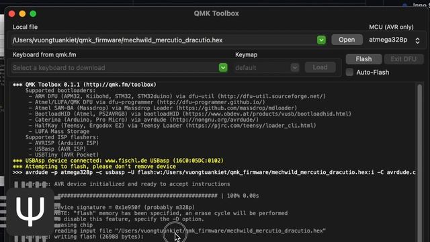The height and width of the screenshot is (242, 430).
Task: Change MCU atmega328p selector
Action: click(x=394, y=40)
